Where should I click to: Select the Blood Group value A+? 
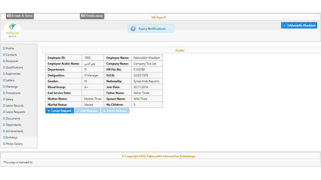(86, 87)
